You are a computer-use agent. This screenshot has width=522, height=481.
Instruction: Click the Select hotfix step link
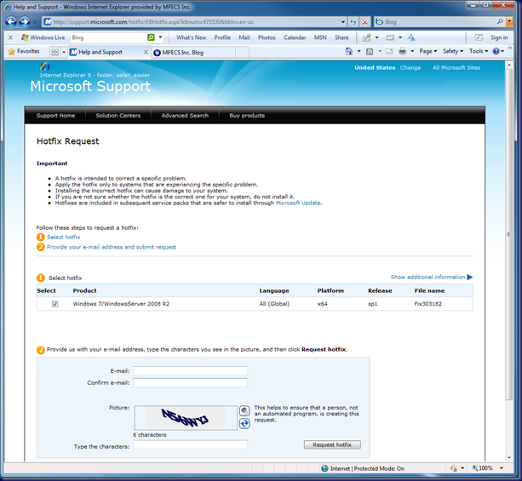[x=63, y=237]
